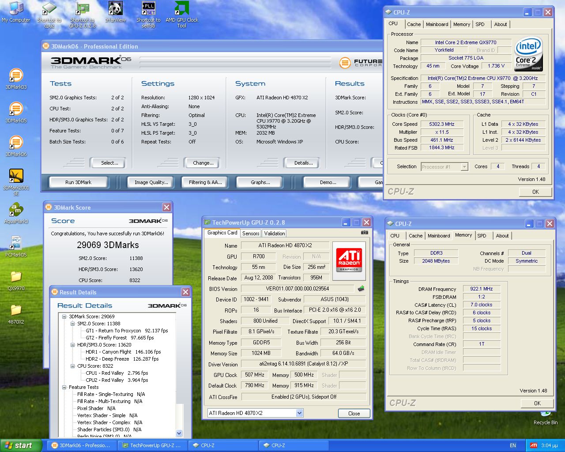Launch Shortcut to GPU-Z 0.2.8 icon
This screenshot has height=452, width=565.
pyautogui.click(x=82, y=15)
